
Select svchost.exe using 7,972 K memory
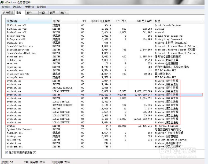tap(104, 98)
